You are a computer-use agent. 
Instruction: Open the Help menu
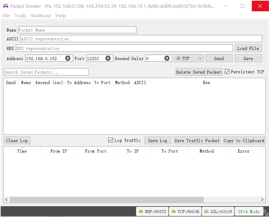pos(61,16)
